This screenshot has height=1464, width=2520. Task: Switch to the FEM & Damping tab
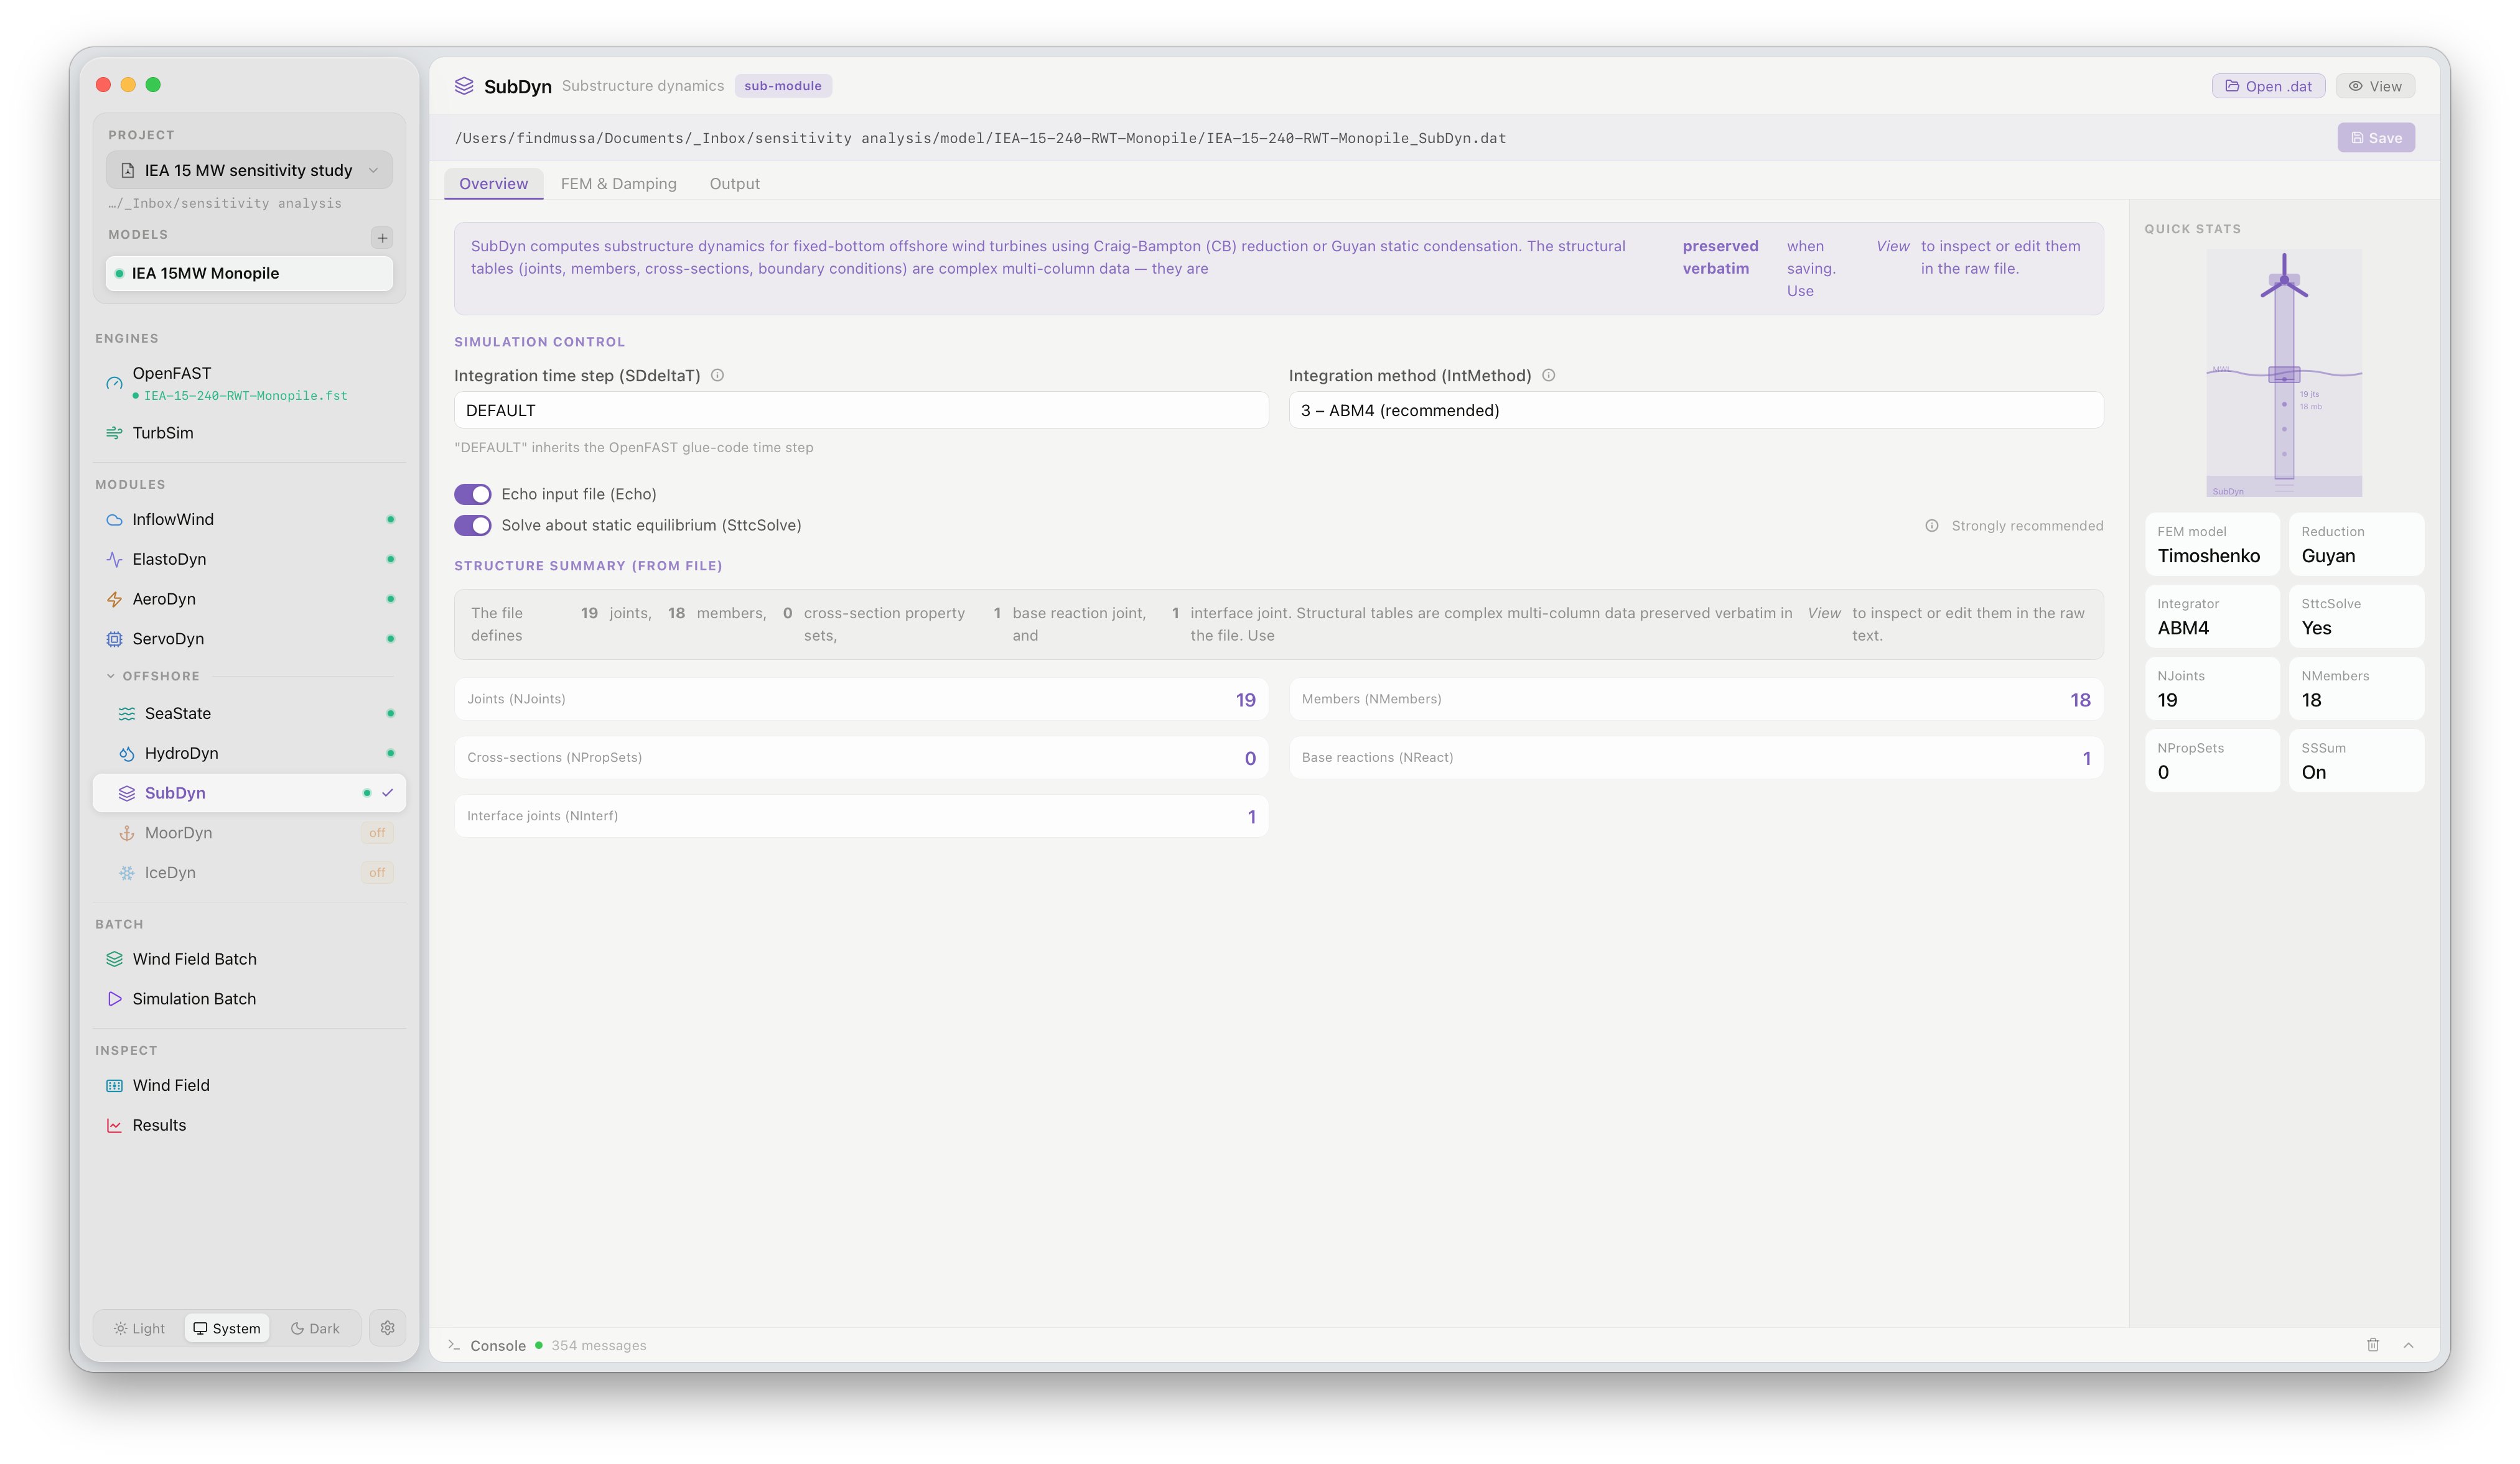(618, 184)
